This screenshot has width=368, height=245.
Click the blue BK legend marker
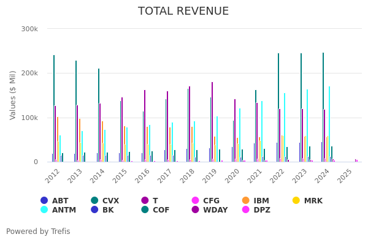[x=94, y=210]
